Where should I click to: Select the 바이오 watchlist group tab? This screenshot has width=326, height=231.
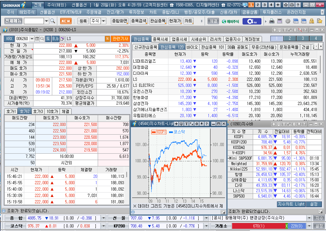click(x=192, y=47)
